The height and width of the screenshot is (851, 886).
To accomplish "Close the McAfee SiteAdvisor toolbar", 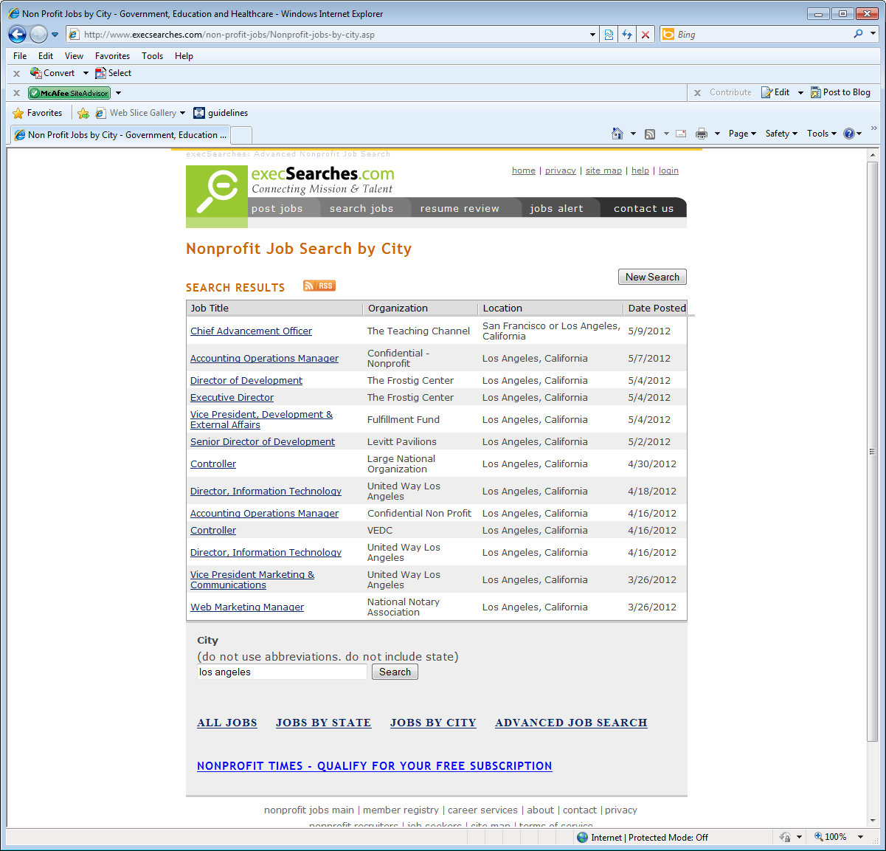I will point(16,93).
